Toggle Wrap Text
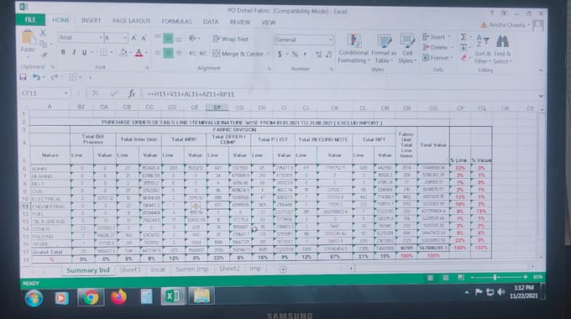This screenshot has height=319, width=571. click(230, 39)
